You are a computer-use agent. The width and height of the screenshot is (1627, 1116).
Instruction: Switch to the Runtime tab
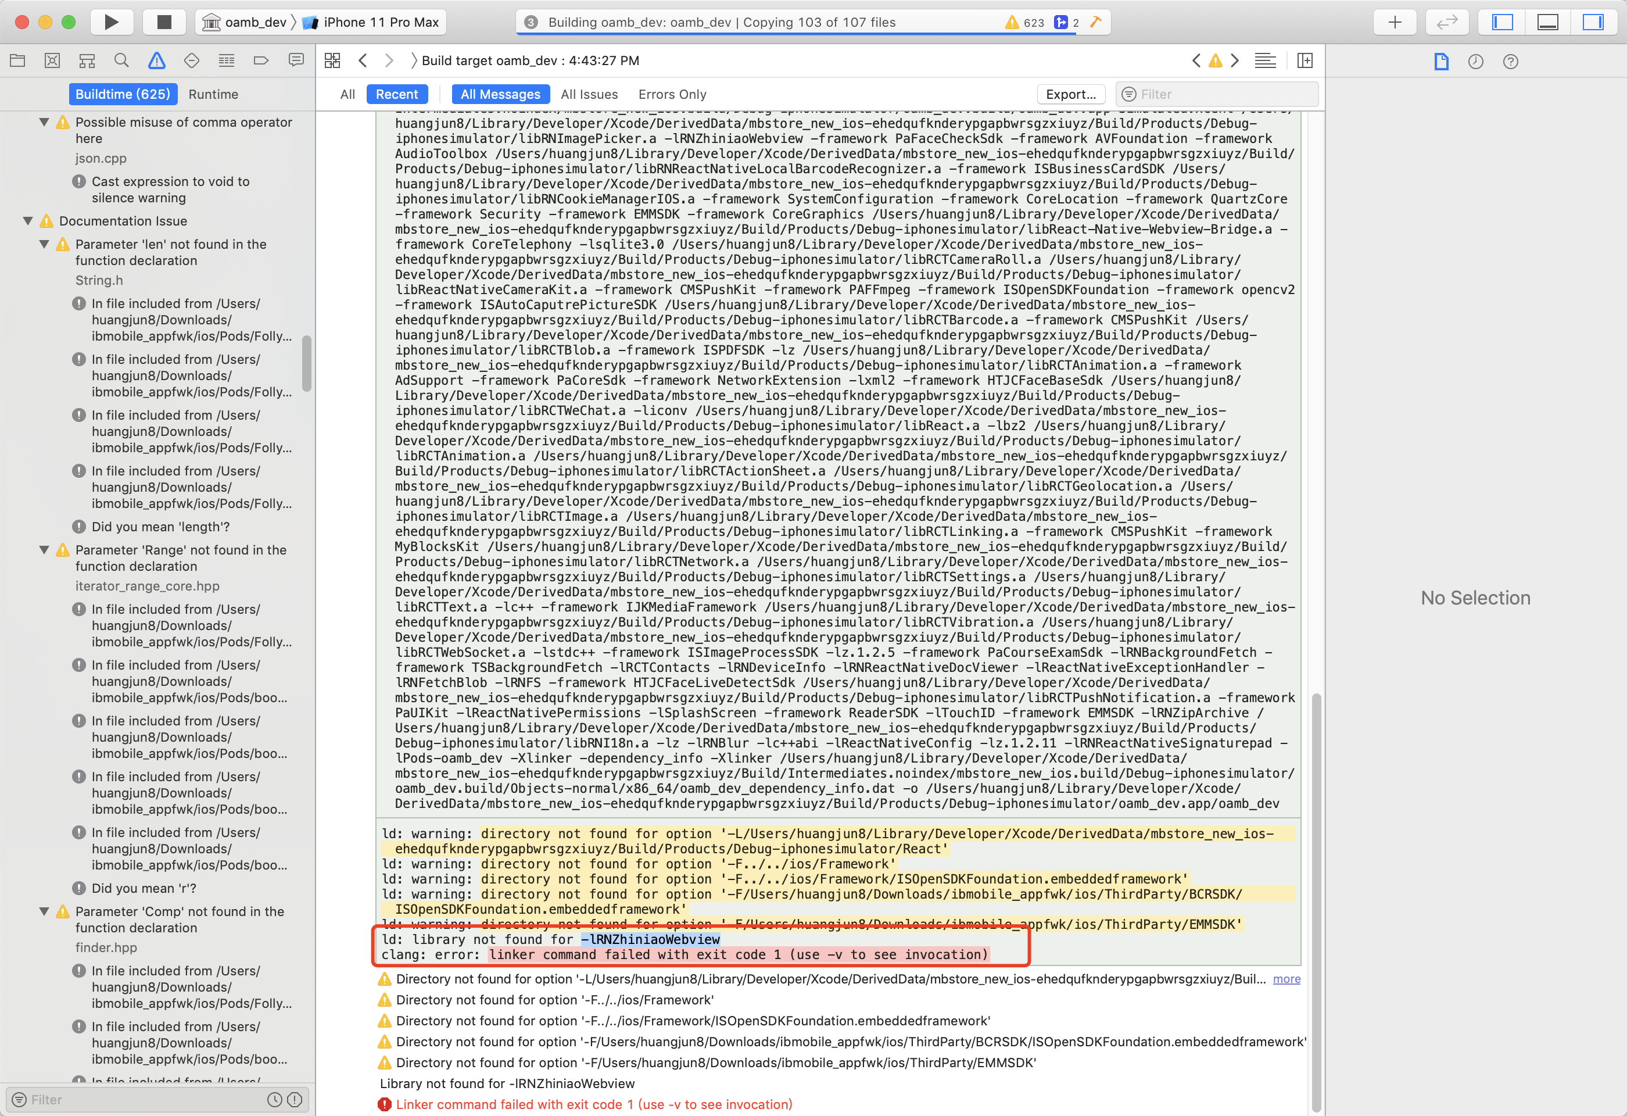pyautogui.click(x=213, y=94)
